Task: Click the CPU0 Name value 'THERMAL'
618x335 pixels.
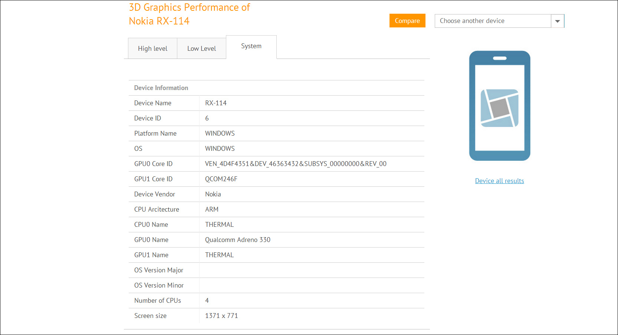Action: (220, 225)
